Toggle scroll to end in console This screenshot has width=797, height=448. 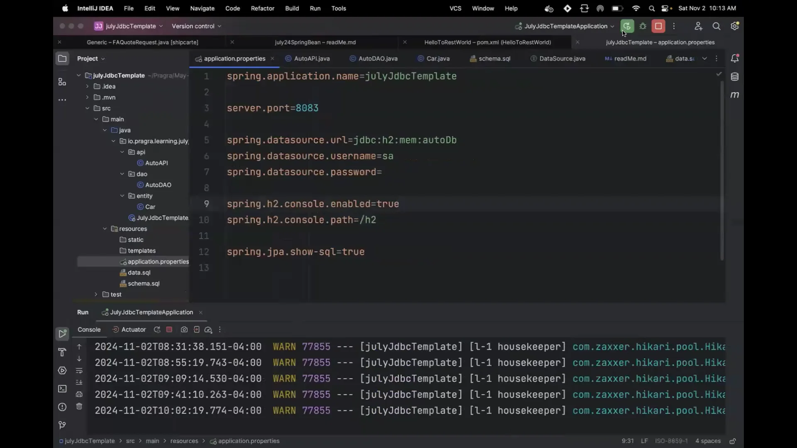coord(79,382)
